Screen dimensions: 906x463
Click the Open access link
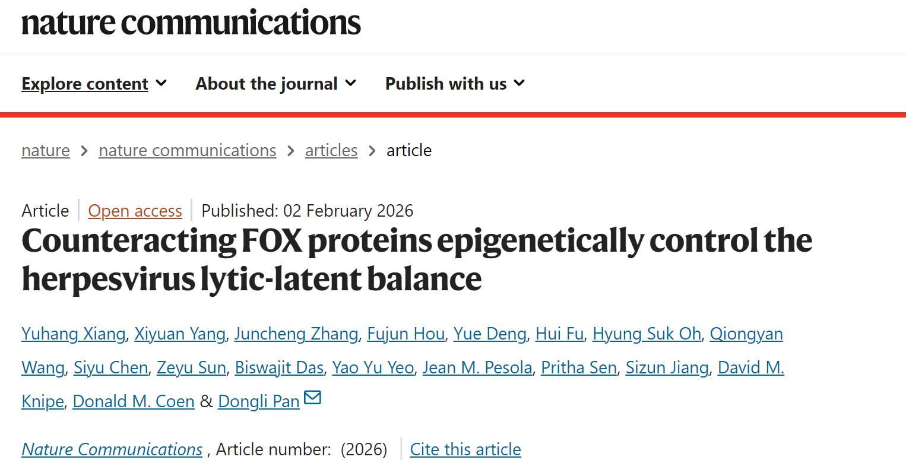[x=135, y=211]
